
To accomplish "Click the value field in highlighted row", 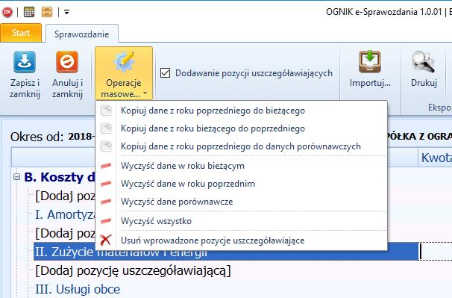I will point(436,251).
